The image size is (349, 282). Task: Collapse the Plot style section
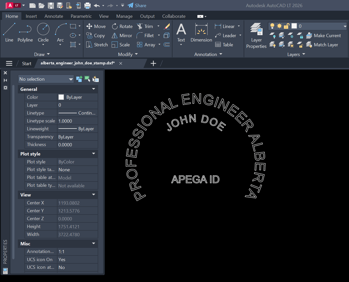(94, 154)
